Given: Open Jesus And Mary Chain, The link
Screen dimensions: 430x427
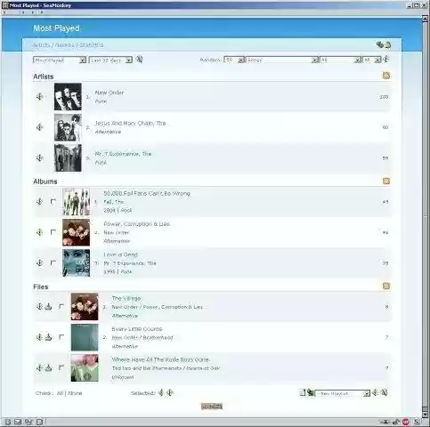Looking at the screenshot, I should pyautogui.click(x=130, y=123).
